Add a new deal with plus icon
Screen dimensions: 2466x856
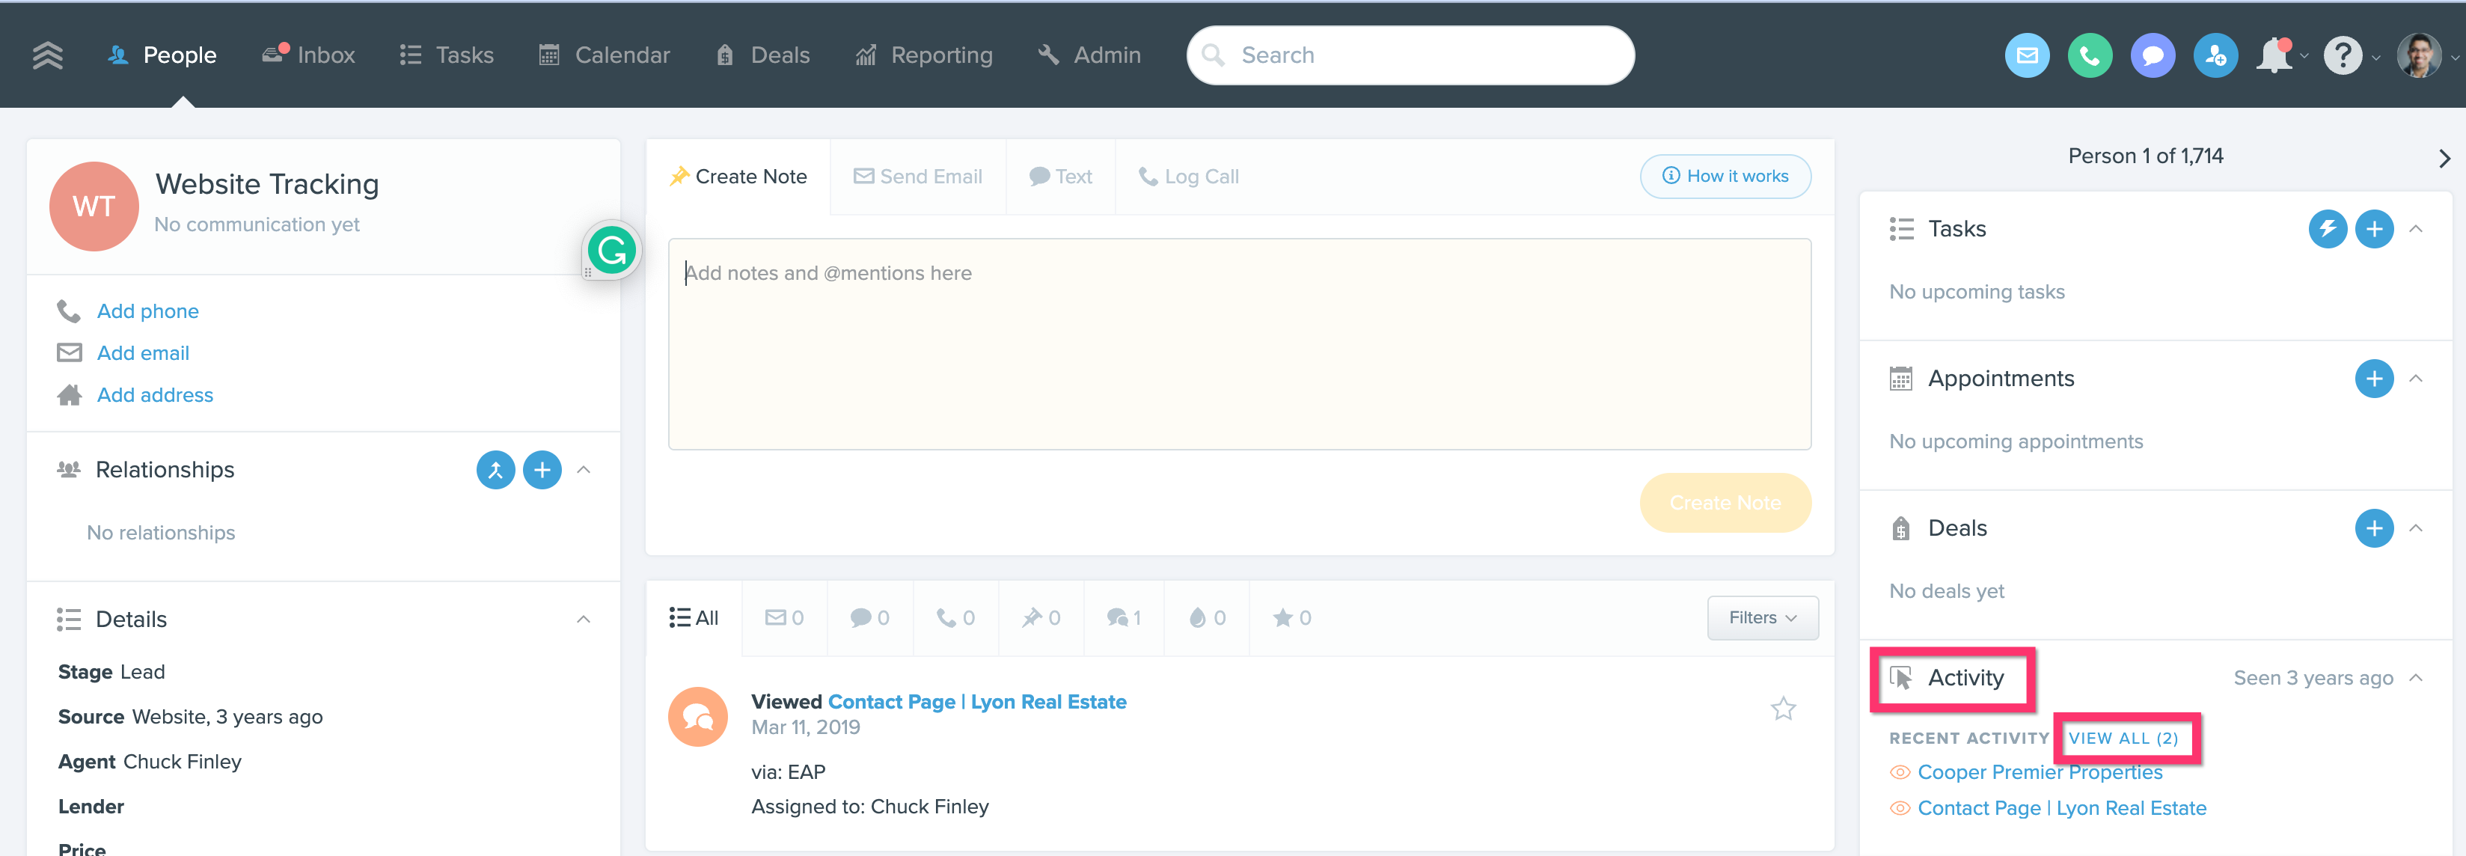[x=2373, y=528]
